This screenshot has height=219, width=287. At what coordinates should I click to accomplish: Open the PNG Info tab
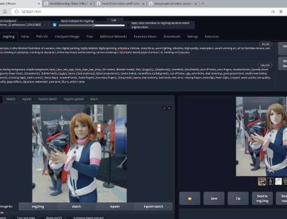[x=42, y=37]
